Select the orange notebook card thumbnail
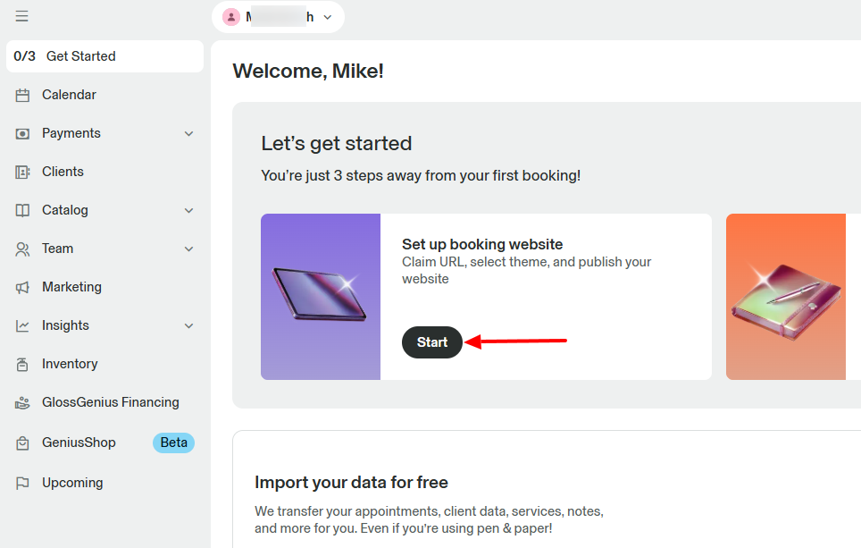This screenshot has height=548, width=861. 786,297
